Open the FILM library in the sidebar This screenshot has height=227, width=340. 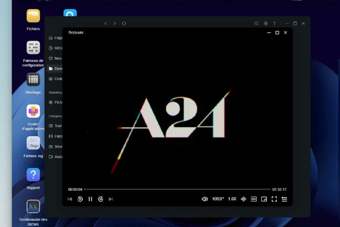[55, 102]
